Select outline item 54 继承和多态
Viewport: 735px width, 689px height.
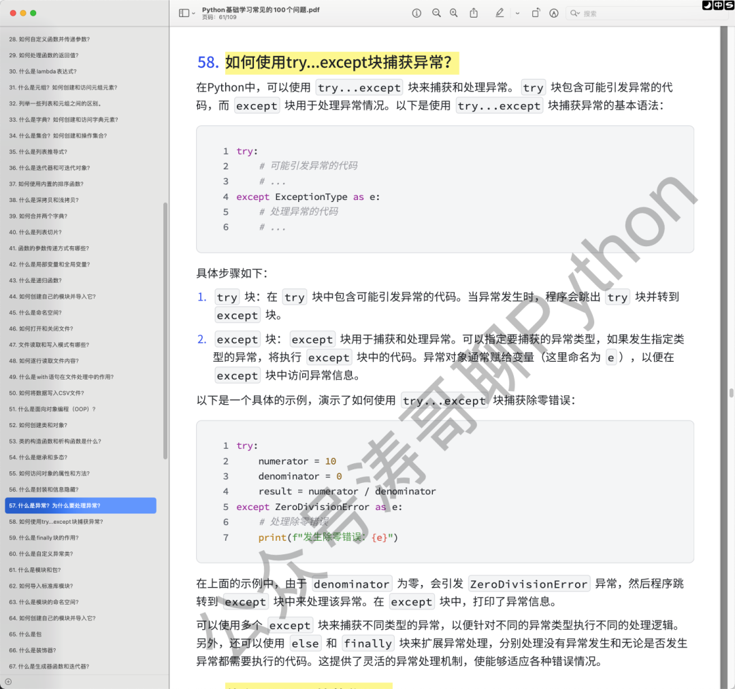pyautogui.click(x=38, y=458)
